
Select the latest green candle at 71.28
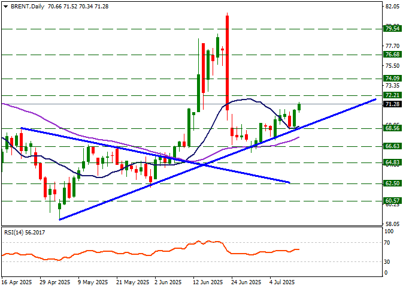[x=299, y=107]
